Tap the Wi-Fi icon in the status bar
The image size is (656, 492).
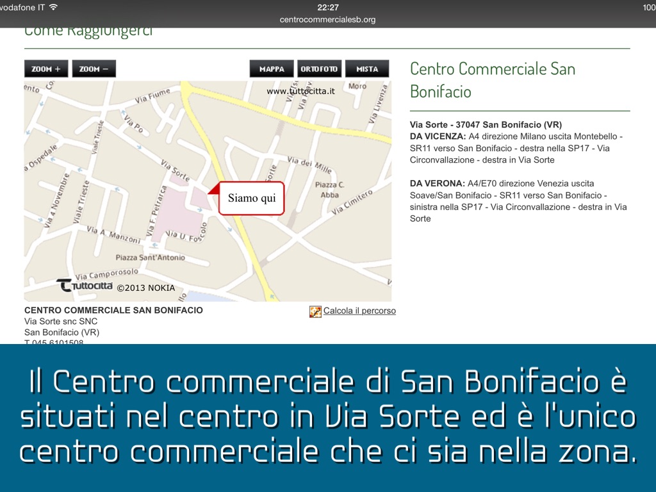tap(53, 7)
